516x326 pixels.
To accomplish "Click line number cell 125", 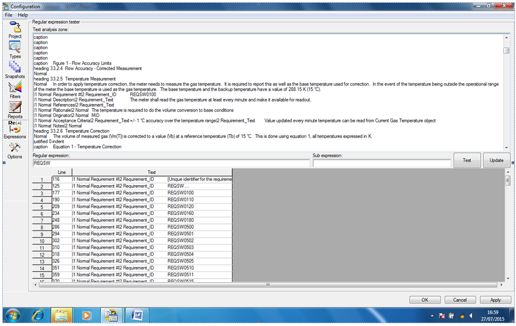I will pyautogui.click(x=62, y=186).
